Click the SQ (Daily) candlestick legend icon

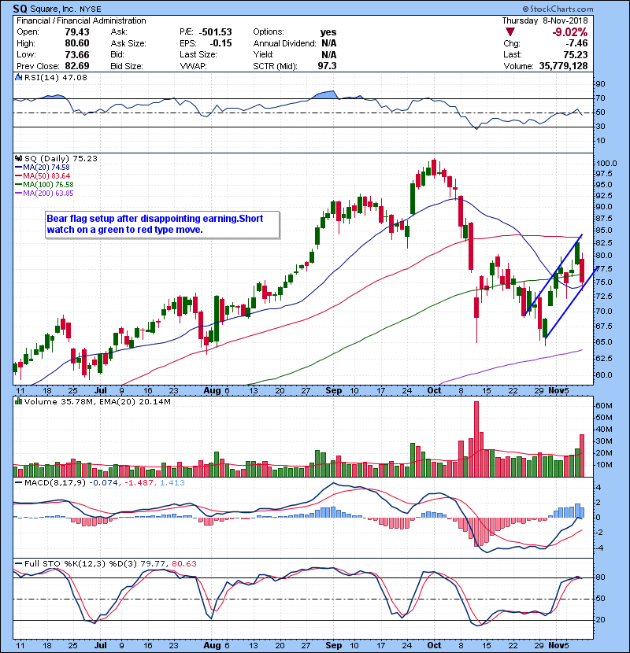coord(18,158)
